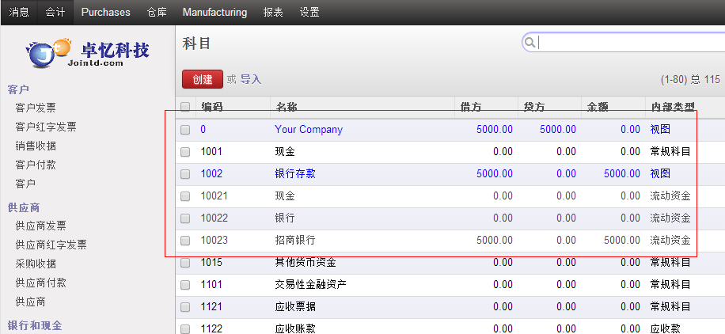Select checkbox for account 10023 招商银行
Viewport: 725px width, 334px height.
click(185, 241)
